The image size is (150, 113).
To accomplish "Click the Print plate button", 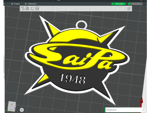I will coord(137,4).
